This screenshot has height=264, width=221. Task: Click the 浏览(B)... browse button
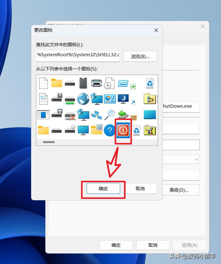tap(140, 56)
